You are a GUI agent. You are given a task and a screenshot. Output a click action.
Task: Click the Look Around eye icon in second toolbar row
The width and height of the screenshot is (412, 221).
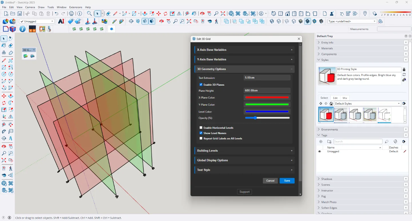click(210, 21)
